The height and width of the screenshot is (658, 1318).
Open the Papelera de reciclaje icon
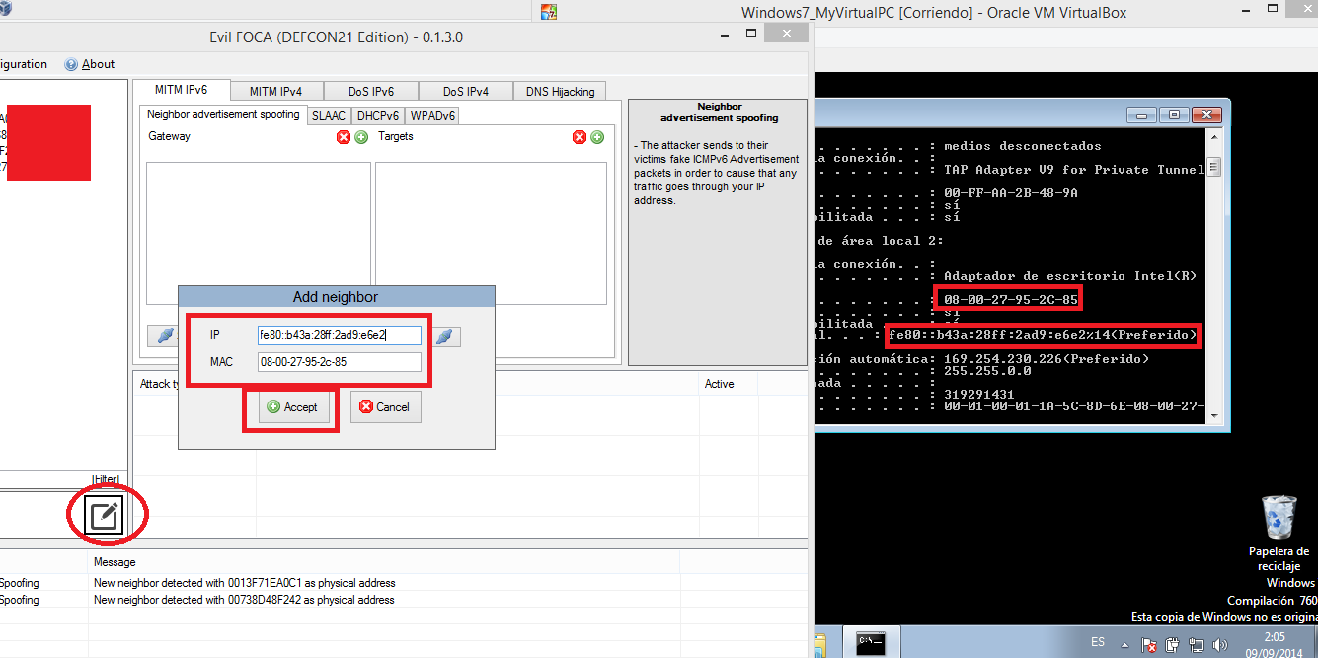1279,534
